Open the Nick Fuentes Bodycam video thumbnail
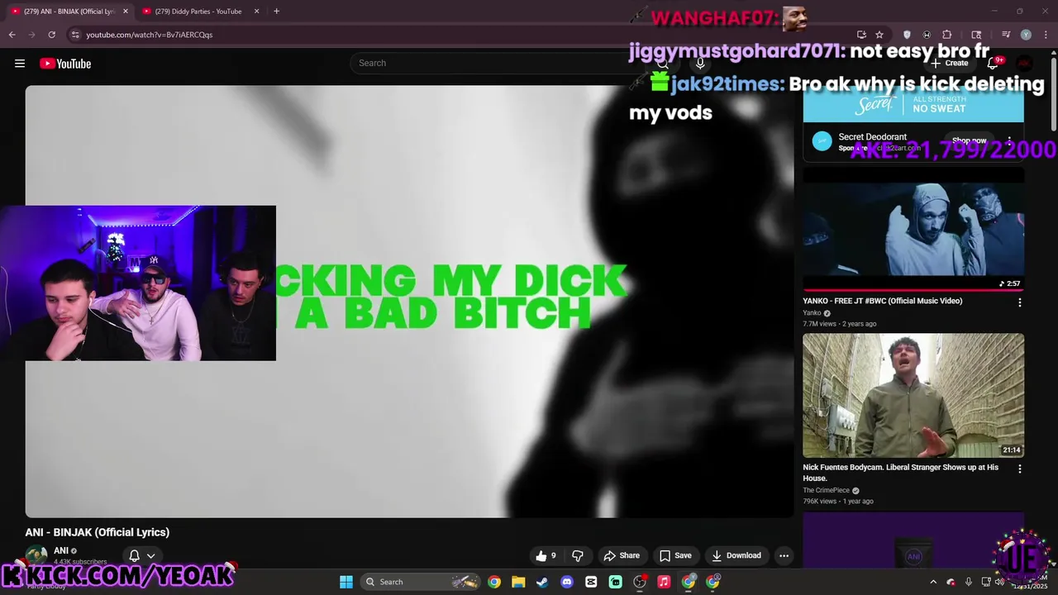The width and height of the screenshot is (1058, 595). pos(913,395)
